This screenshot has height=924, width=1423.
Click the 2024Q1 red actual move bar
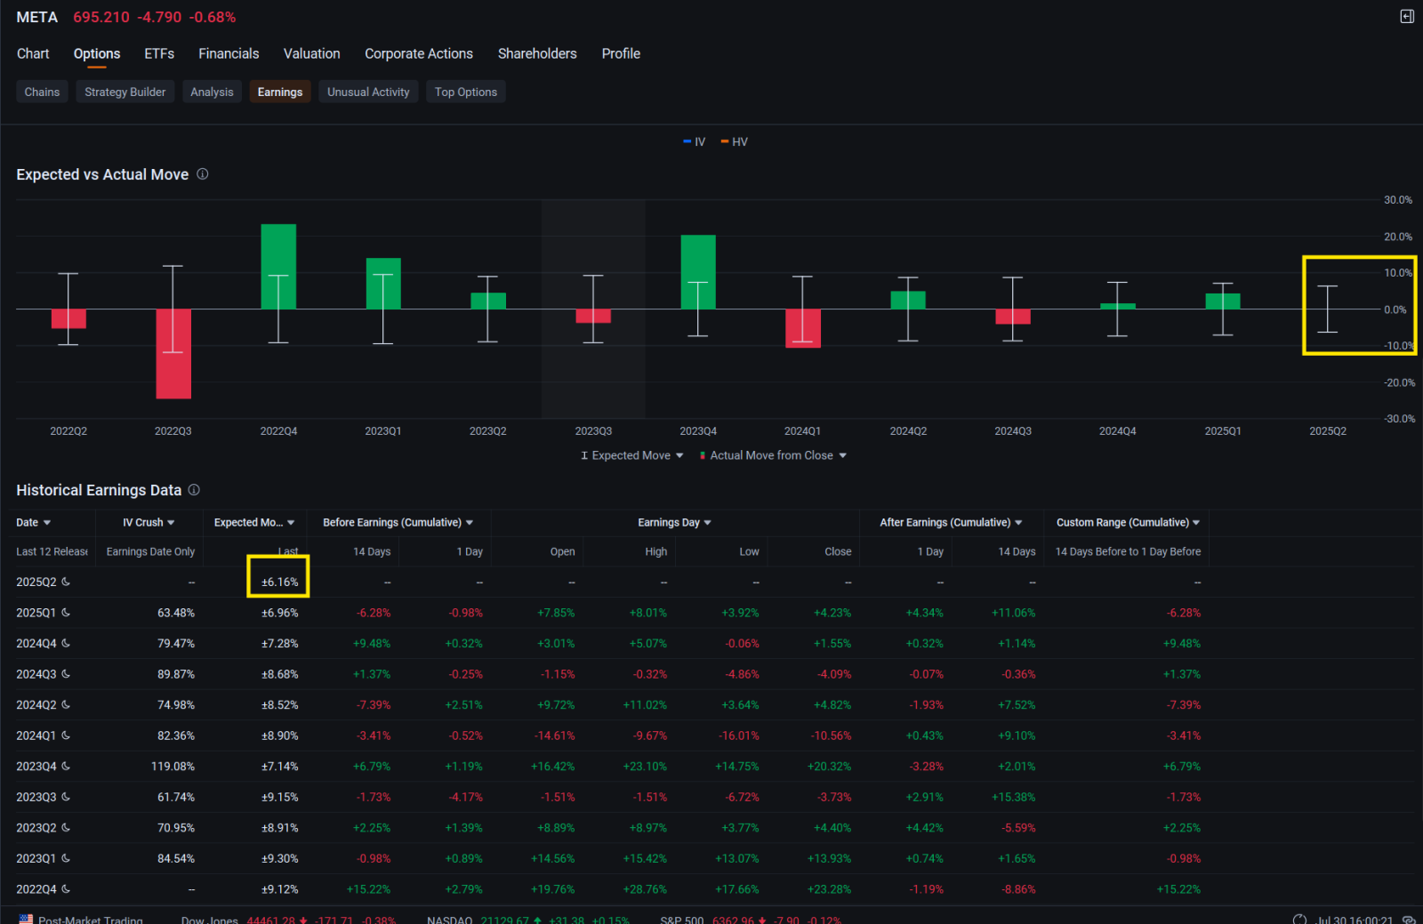point(803,328)
